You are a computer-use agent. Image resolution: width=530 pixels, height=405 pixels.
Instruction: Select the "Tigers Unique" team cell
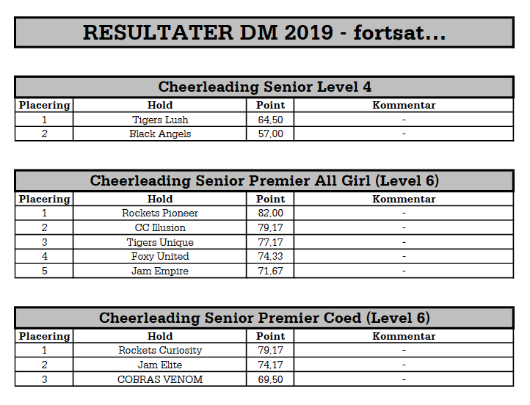160,242
